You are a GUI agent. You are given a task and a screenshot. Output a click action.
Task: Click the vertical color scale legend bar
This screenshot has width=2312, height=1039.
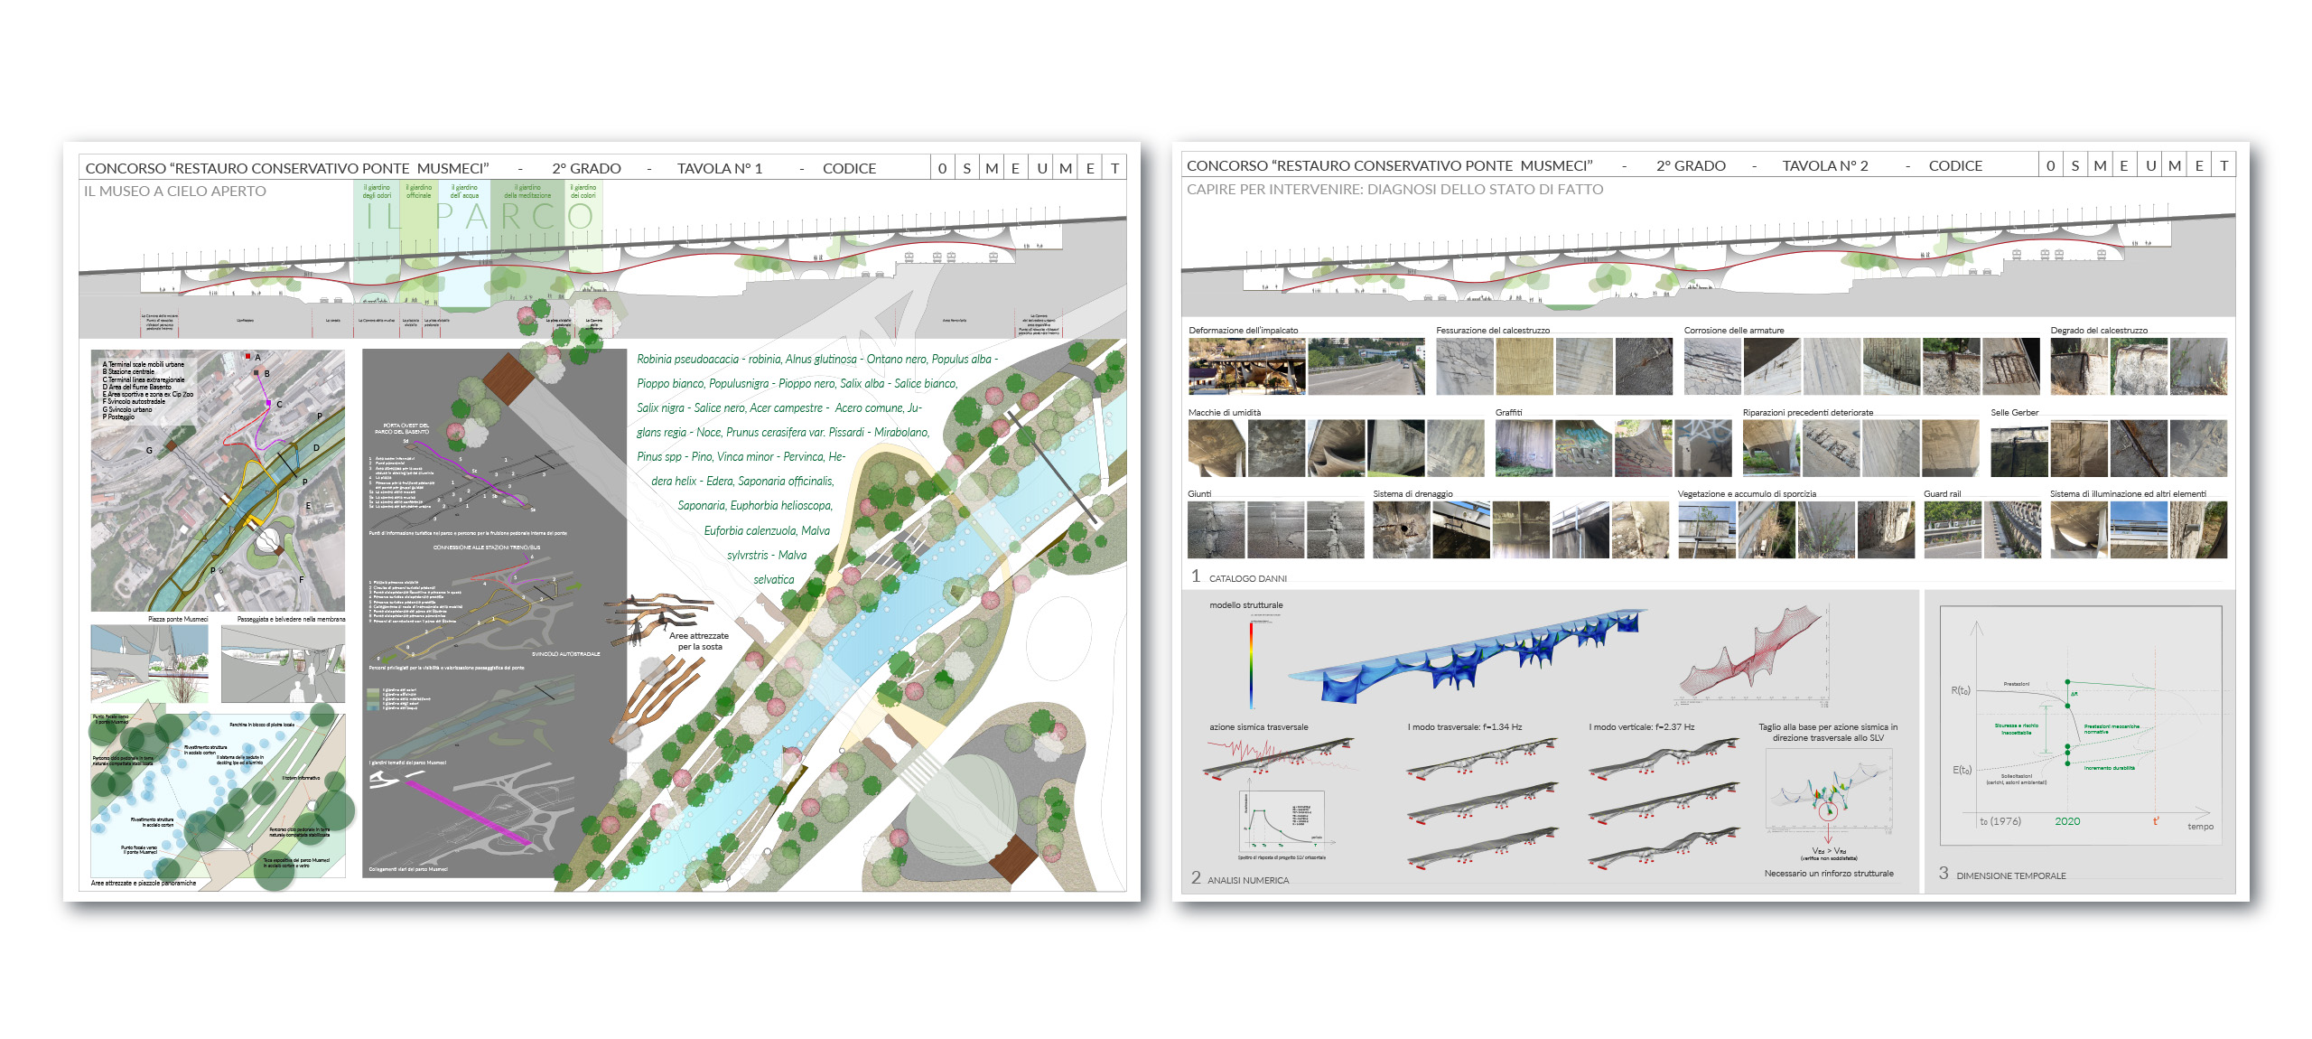point(1252,663)
